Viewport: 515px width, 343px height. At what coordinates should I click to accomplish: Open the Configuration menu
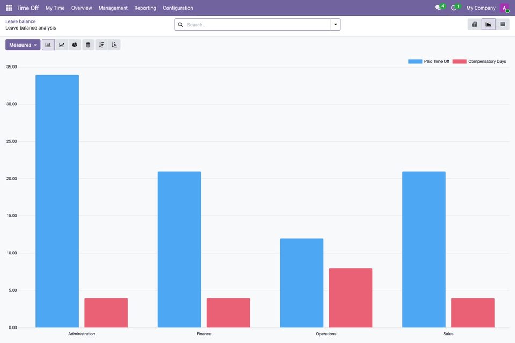click(178, 8)
